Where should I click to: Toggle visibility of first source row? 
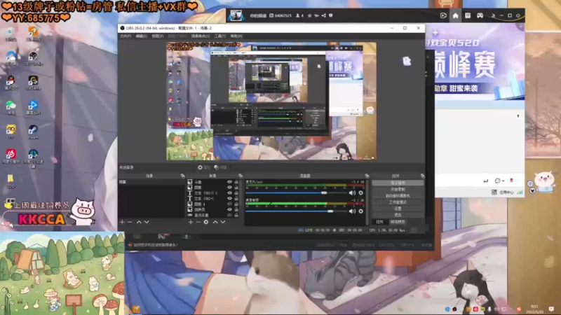click(229, 182)
